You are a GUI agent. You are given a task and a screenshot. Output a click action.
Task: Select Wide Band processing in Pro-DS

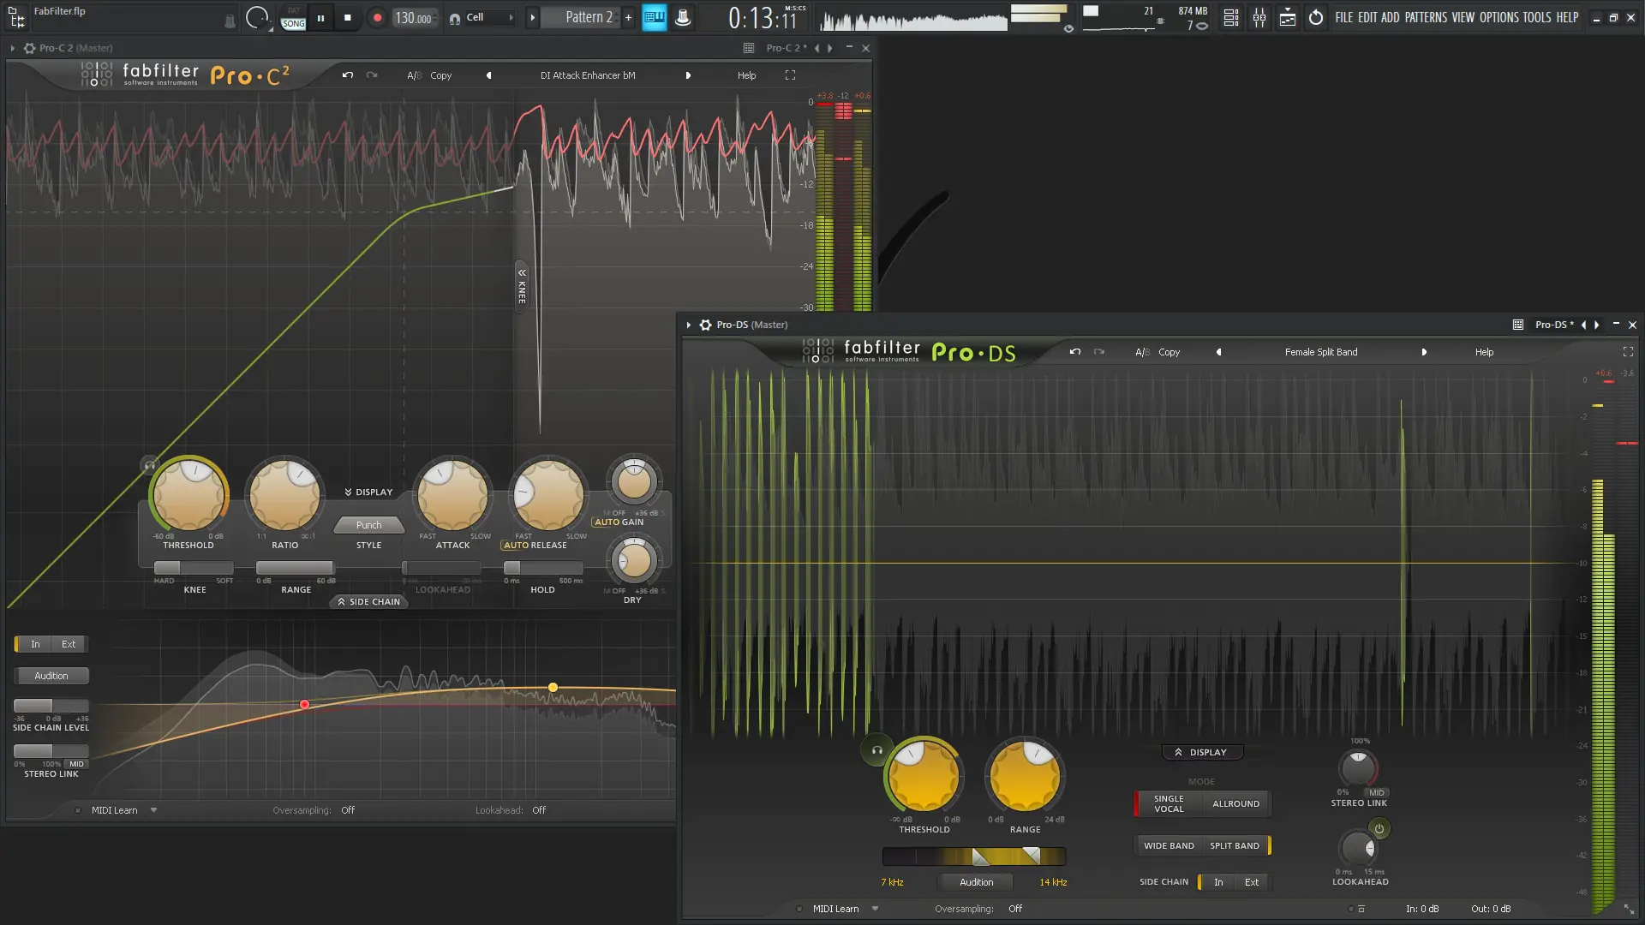pos(1169,845)
